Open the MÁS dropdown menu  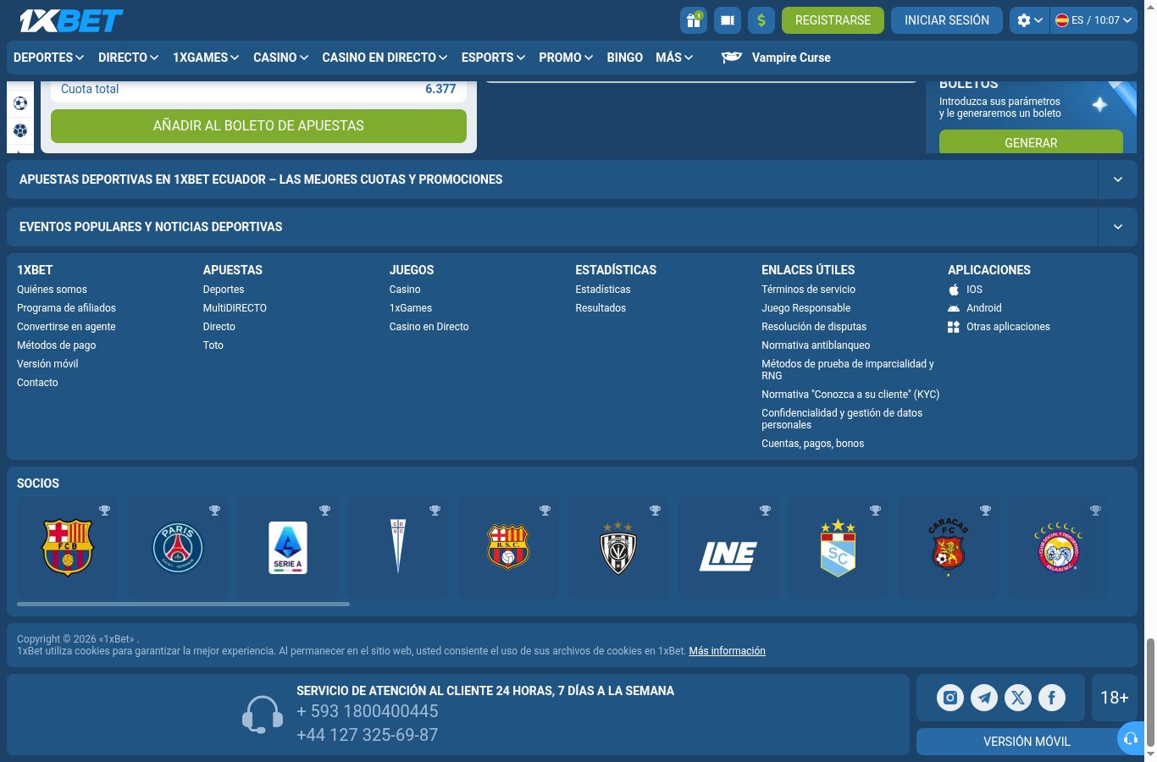click(674, 58)
